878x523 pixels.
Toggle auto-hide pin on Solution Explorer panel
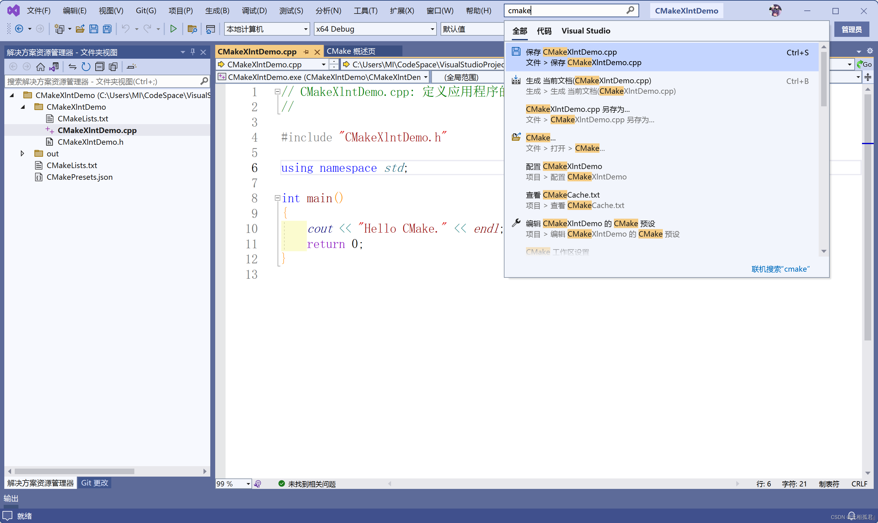tap(192, 52)
